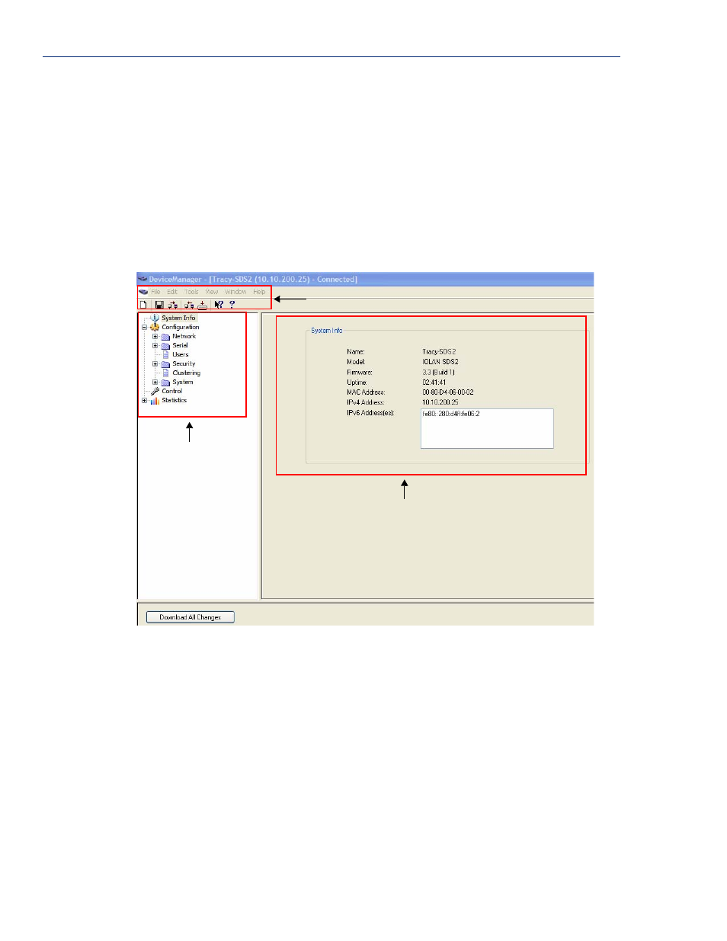727x941 pixels.
Task: Click the DeviceManager icon in menu bar
Action: click(143, 292)
